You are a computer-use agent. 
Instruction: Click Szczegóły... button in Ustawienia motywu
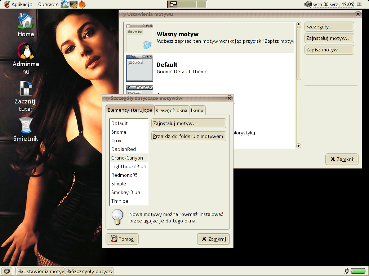[x=329, y=27]
